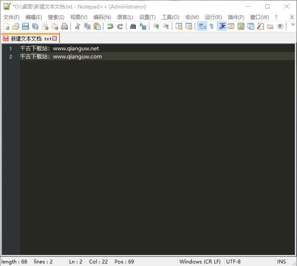Open the 编码(N) menu
Image resolution: width=297 pixels, height=266 pixels.
coord(102,17)
